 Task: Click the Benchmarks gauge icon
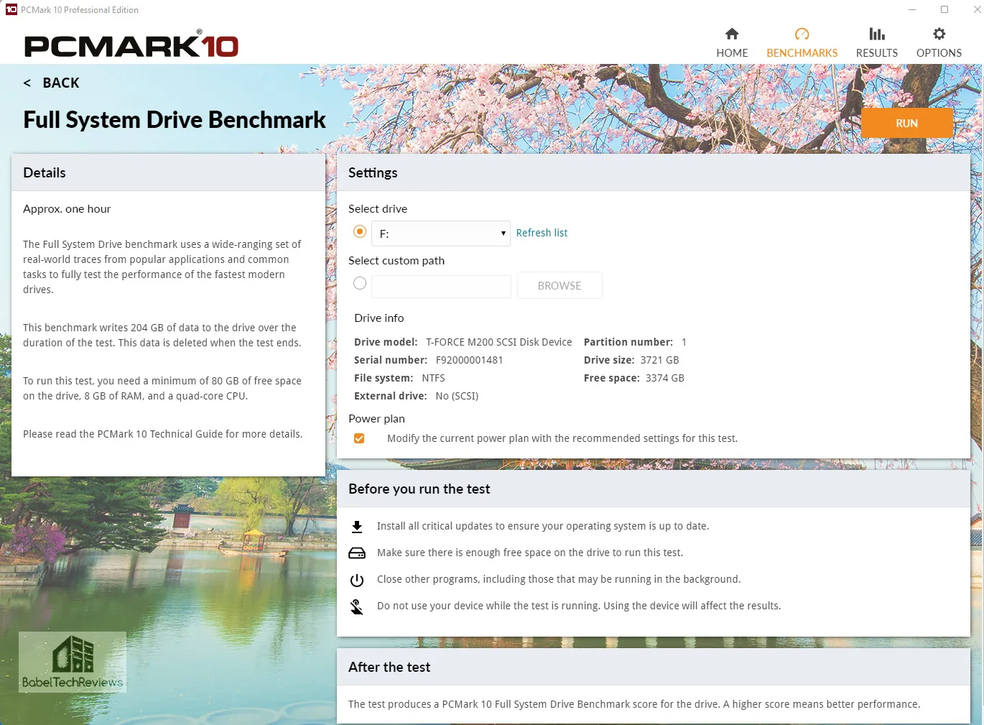click(802, 34)
